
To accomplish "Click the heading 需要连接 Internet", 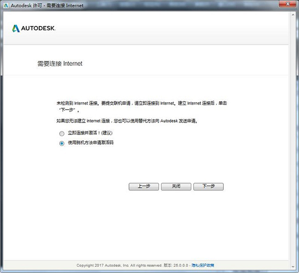I will click(x=60, y=63).
